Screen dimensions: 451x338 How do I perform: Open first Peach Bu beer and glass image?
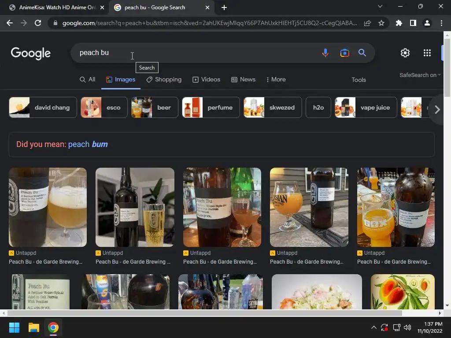(48, 207)
